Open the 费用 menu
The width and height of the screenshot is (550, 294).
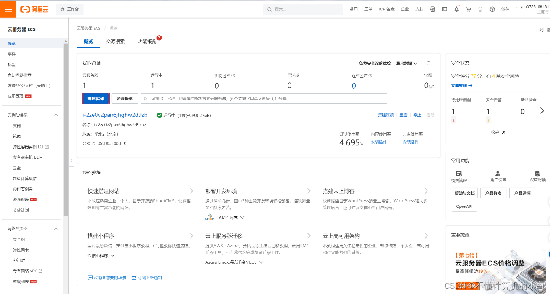coord(354,9)
